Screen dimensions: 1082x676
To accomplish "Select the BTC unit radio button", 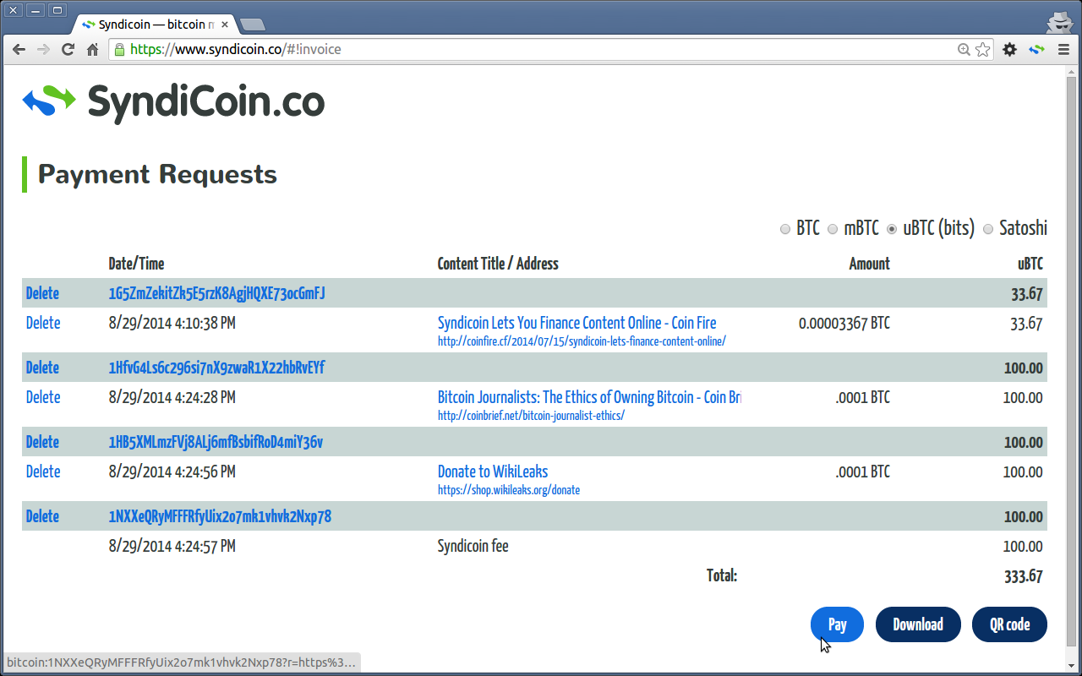I will tap(785, 229).
